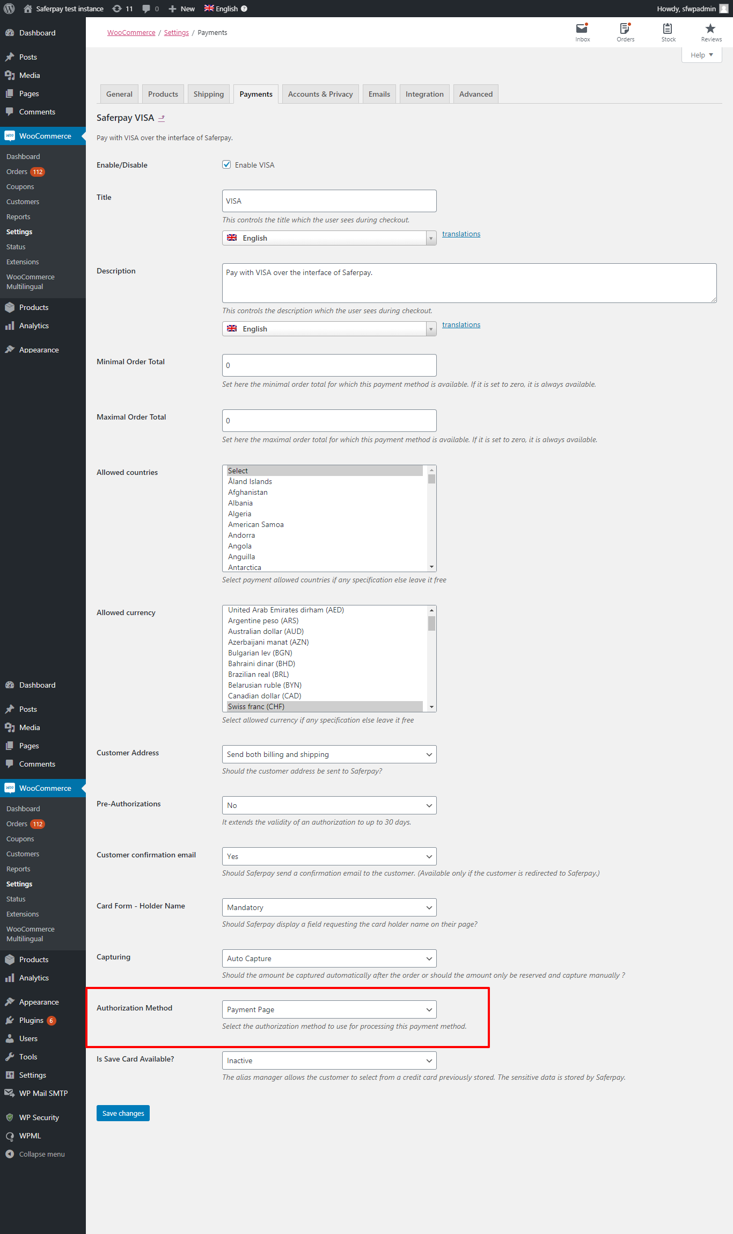Viewport: 733px width, 1234px height.
Task: Expand the Authorization Method dropdown
Action: (x=329, y=1009)
